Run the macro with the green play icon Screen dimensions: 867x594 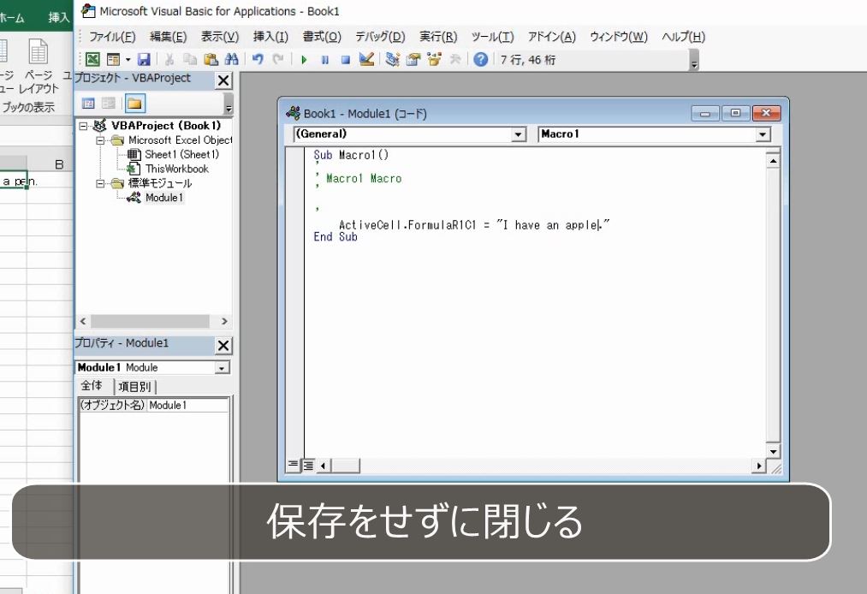(x=304, y=60)
